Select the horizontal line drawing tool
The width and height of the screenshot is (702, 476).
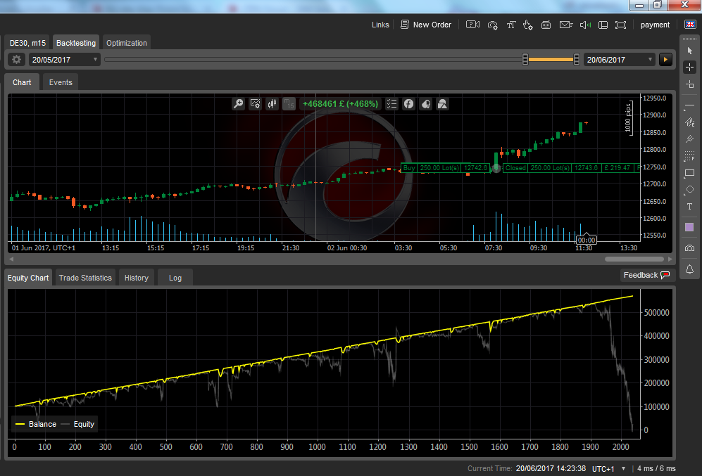click(689, 105)
